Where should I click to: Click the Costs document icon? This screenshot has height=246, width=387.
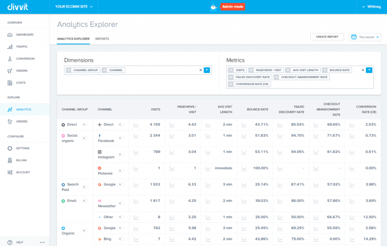tap(10, 83)
